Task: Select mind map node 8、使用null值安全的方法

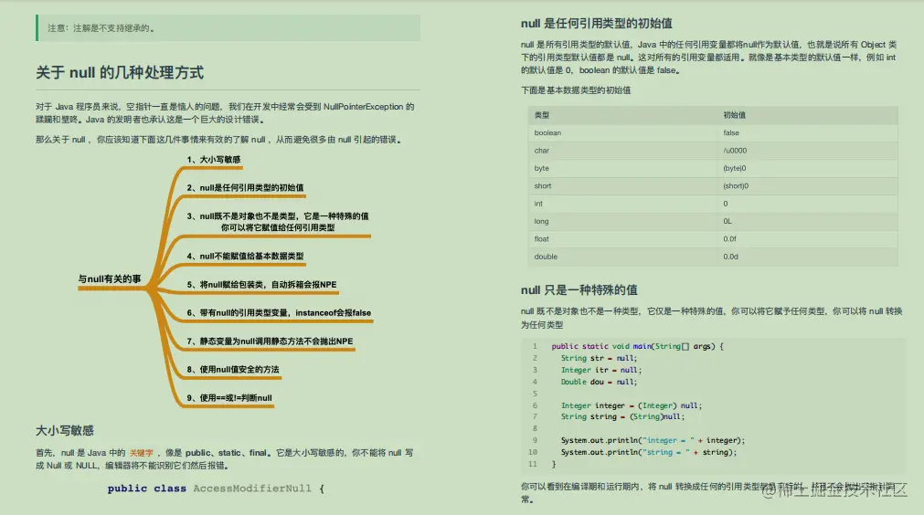Action: (x=233, y=369)
